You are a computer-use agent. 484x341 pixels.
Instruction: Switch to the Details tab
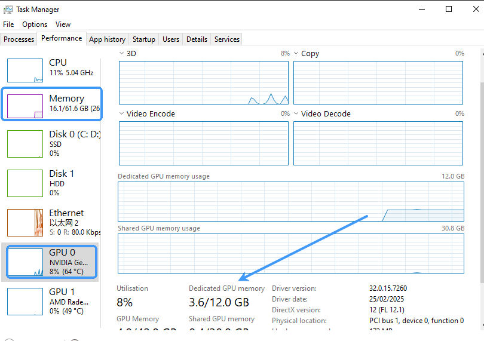click(197, 39)
